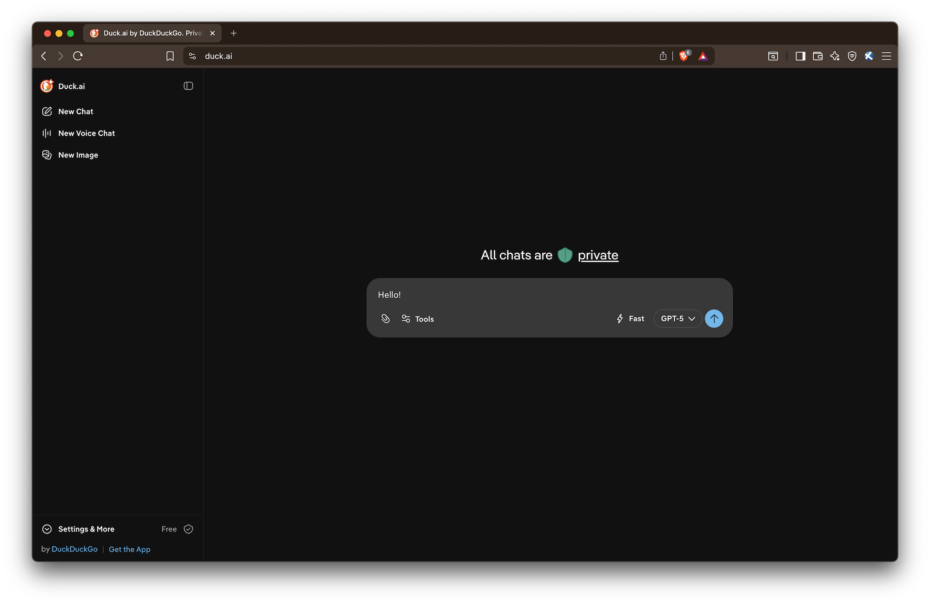Open the GPT-5 model dropdown
The image size is (930, 604).
click(x=678, y=319)
